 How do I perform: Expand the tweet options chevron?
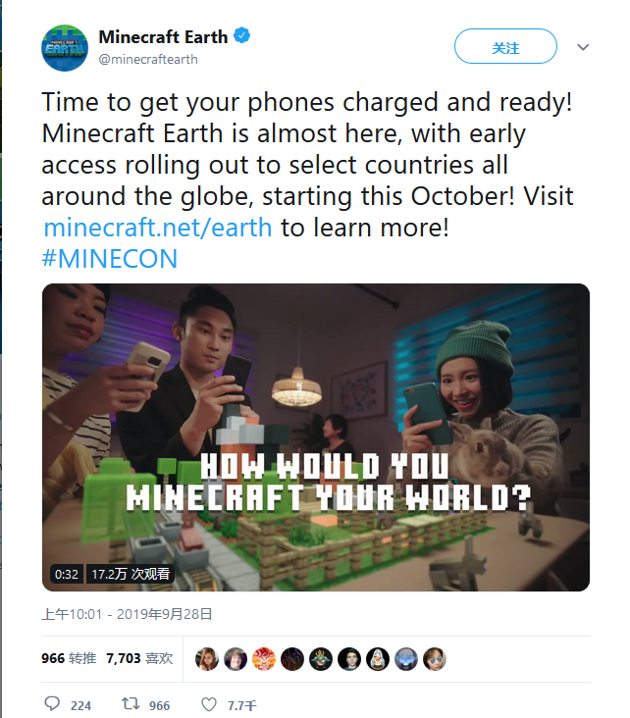coord(583,47)
